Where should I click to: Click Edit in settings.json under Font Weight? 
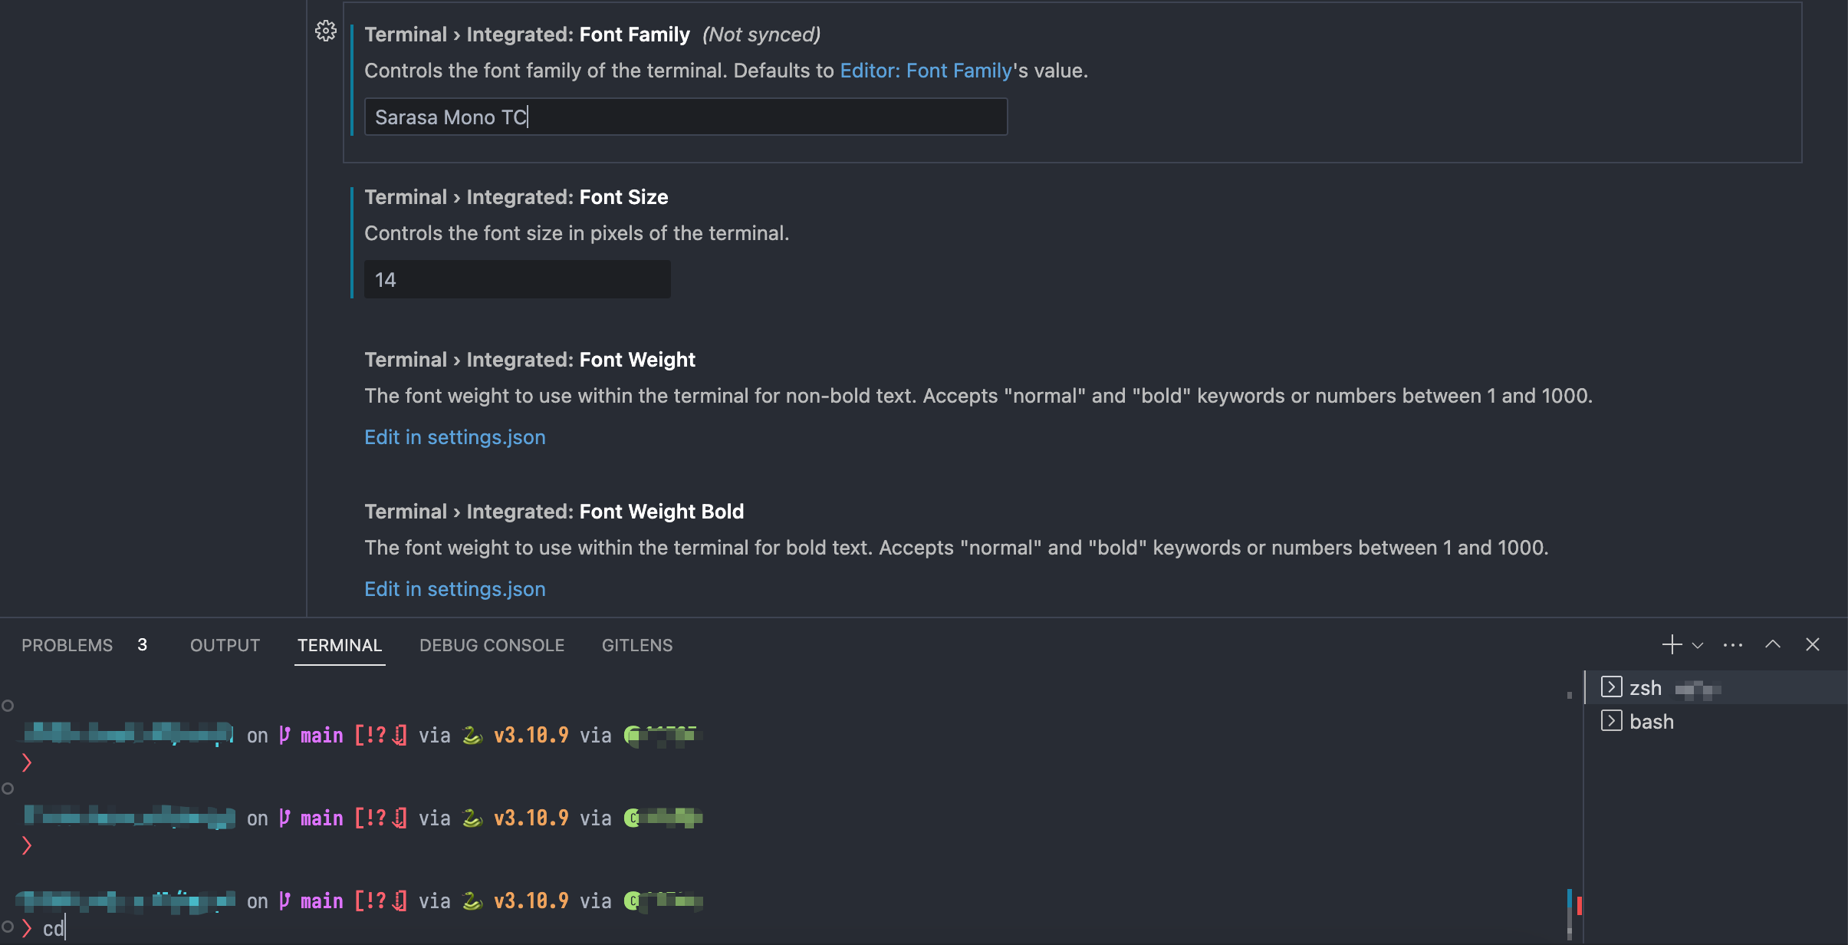(455, 437)
